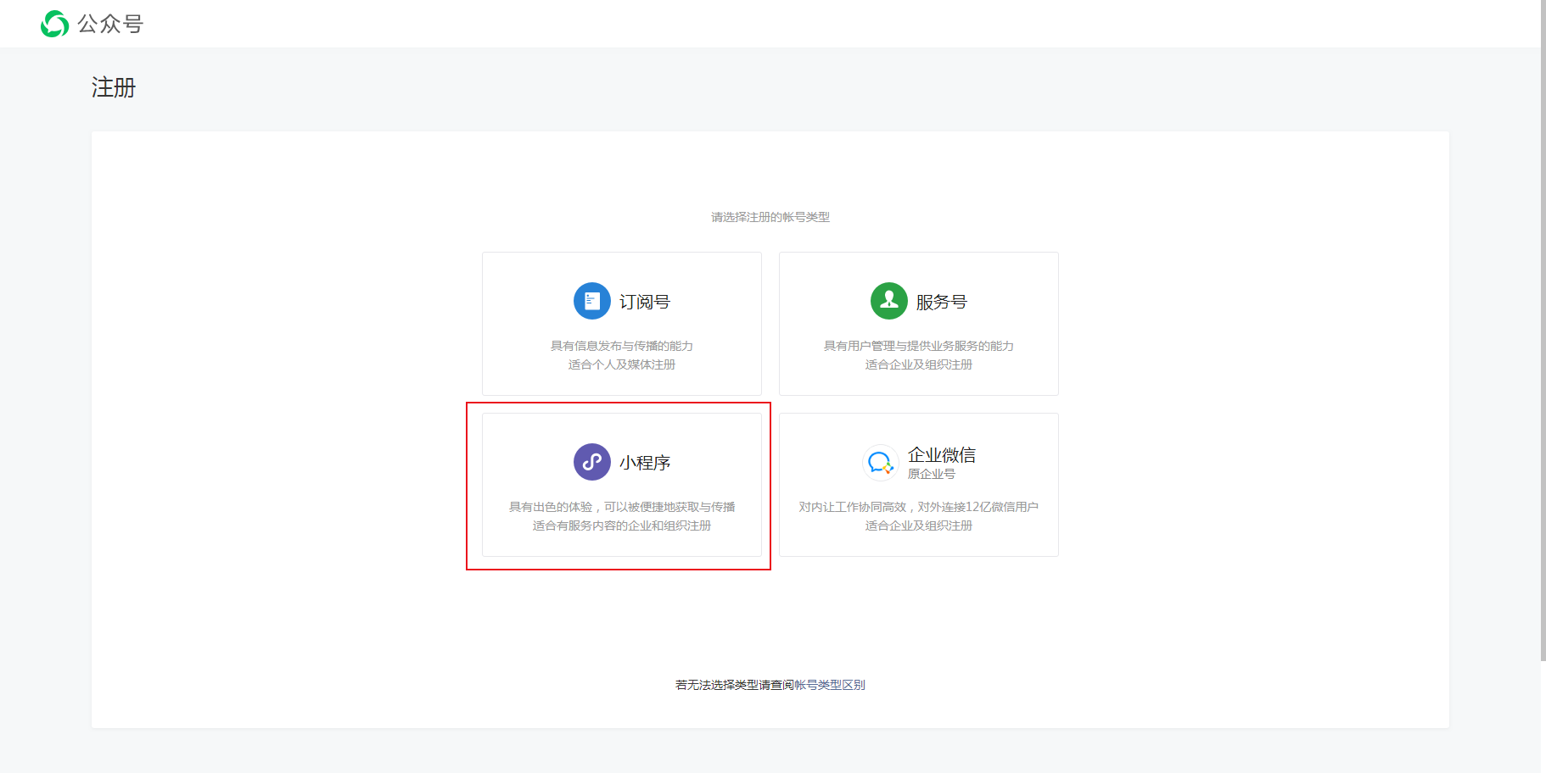The image size is (1546, 773).
Task: Select the green 服务号 person icon
Action: pyautogui.click(x=889, y=301)
